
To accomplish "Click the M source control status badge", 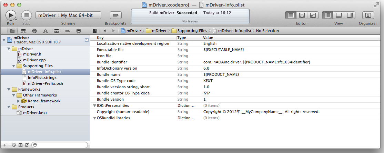I will pos(87,40).
